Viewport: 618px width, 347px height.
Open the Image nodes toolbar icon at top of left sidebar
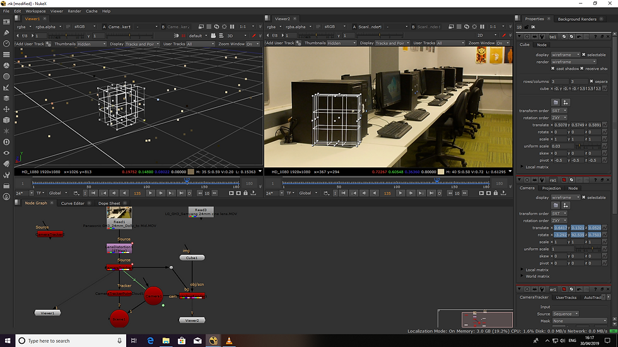coord(6,21)
